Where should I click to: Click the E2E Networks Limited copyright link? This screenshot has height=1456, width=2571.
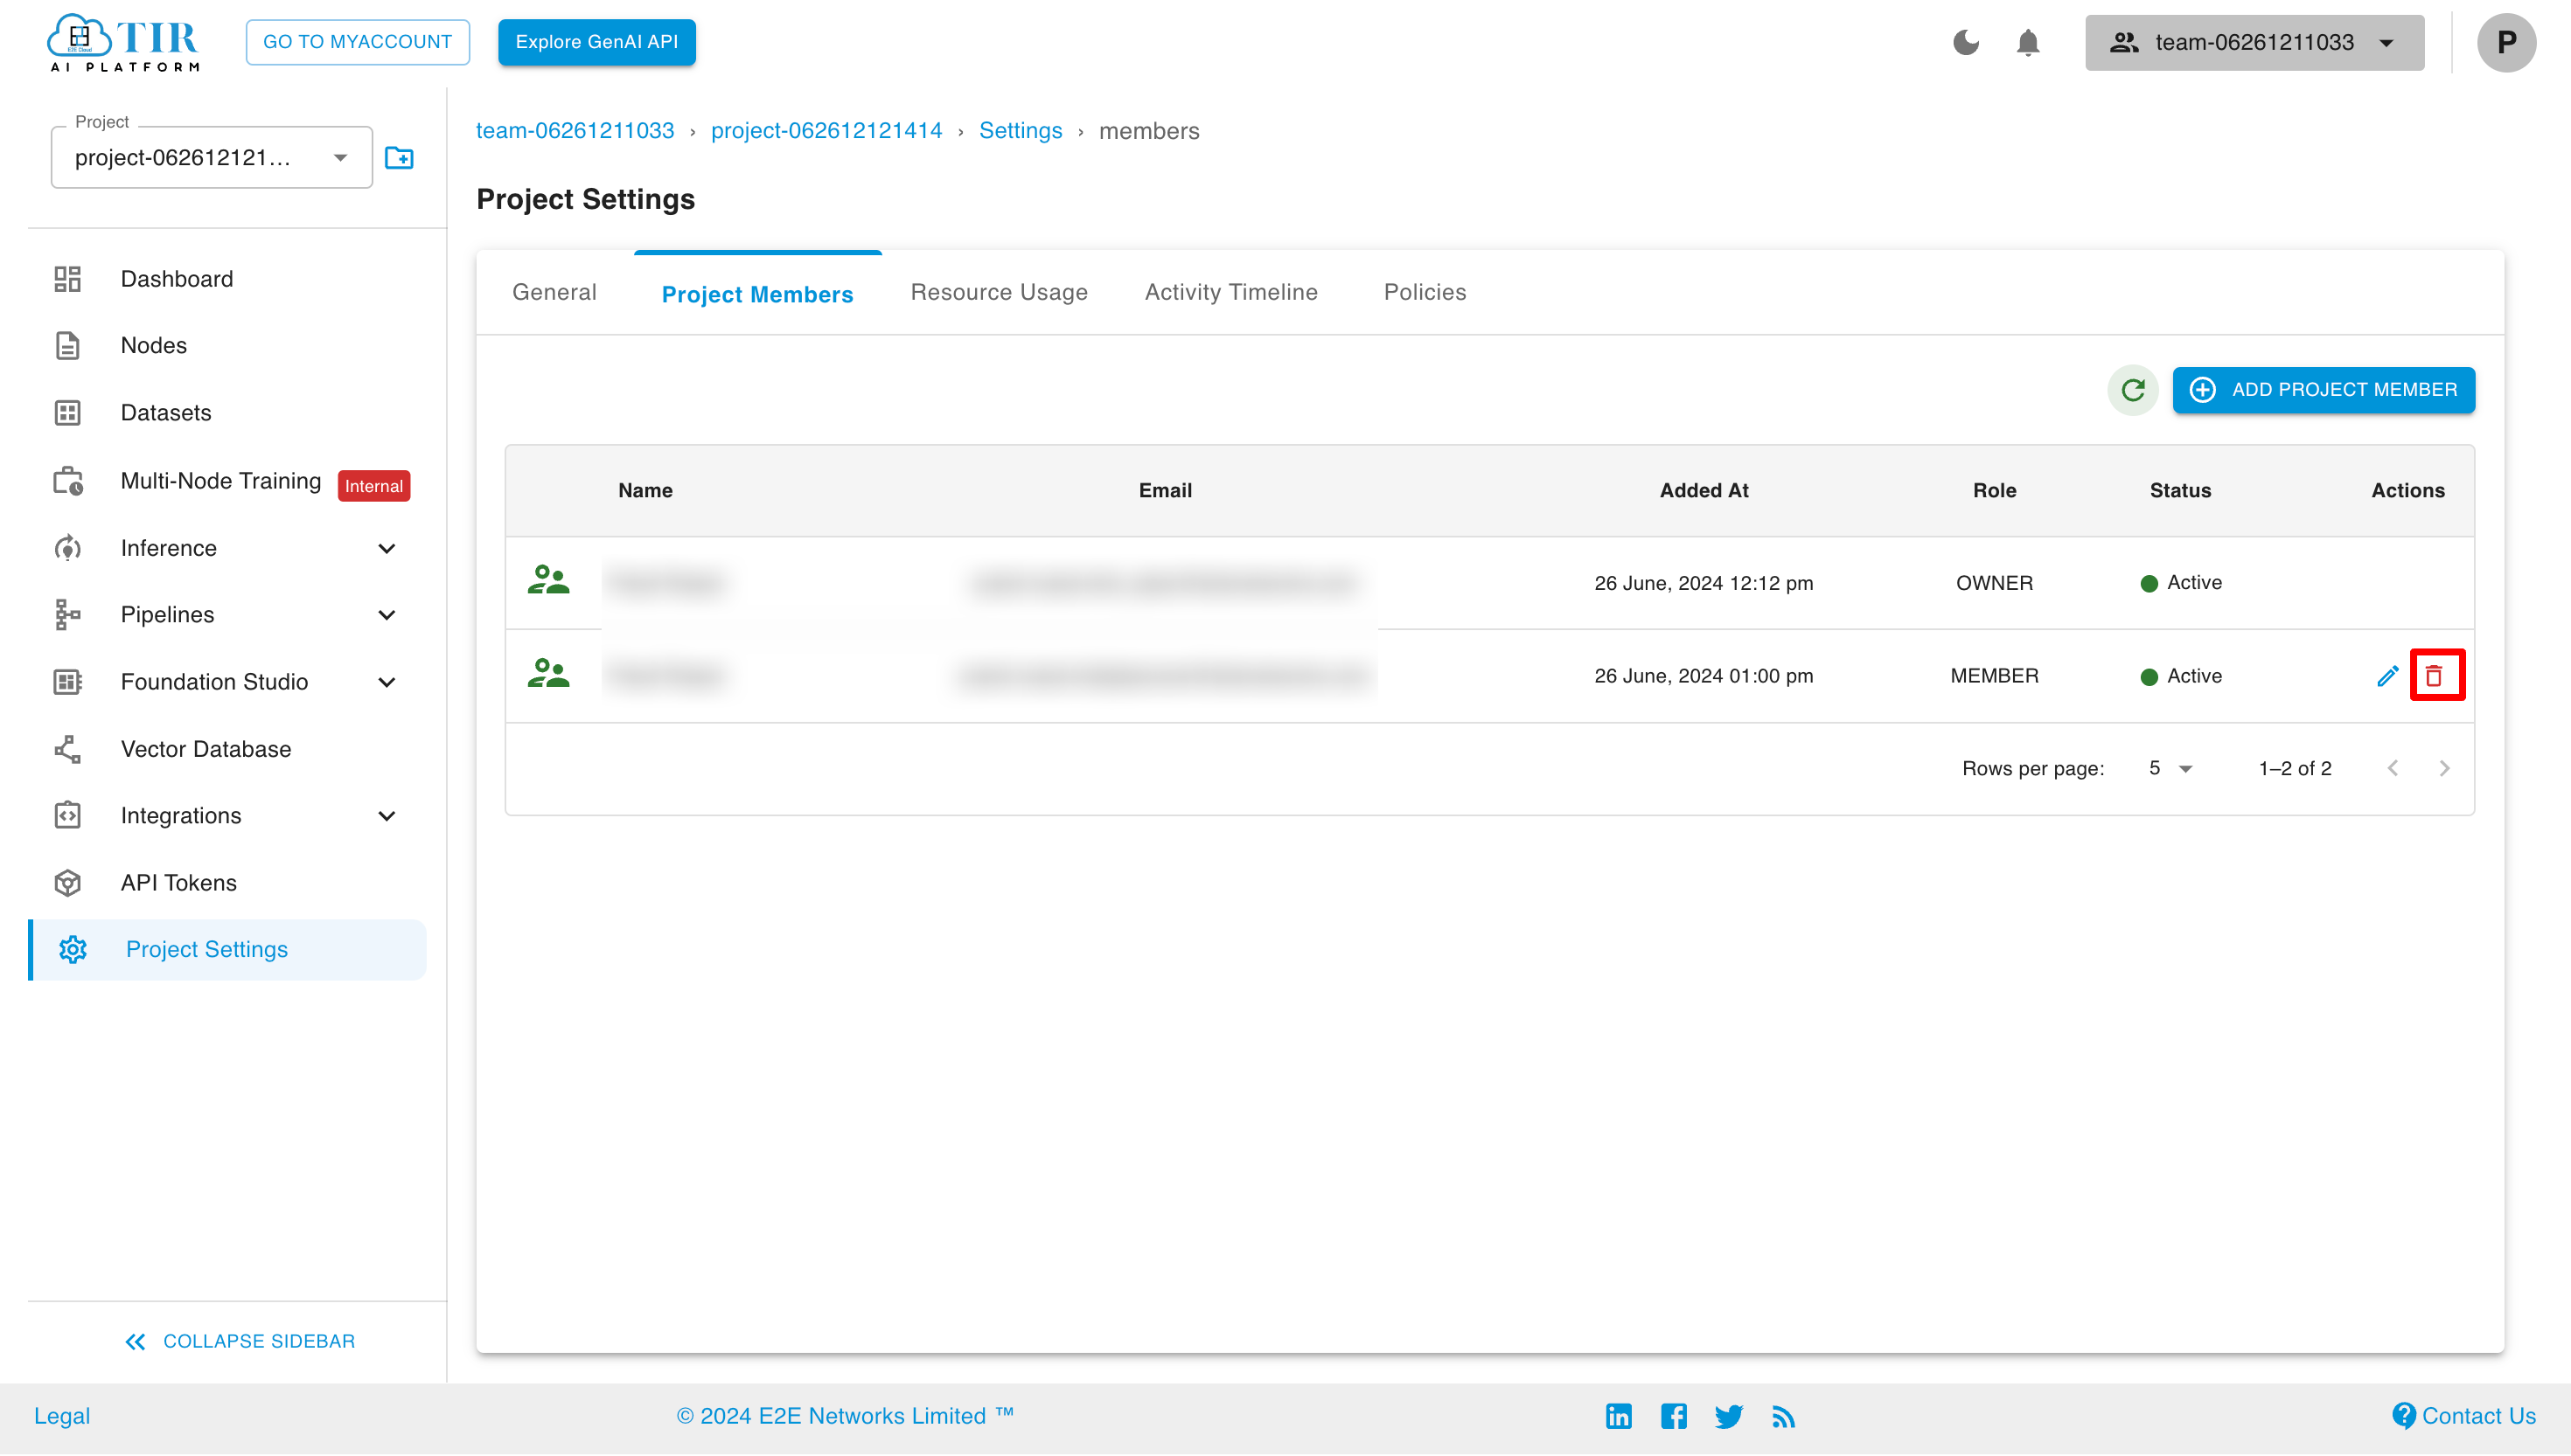point(846,1416)
